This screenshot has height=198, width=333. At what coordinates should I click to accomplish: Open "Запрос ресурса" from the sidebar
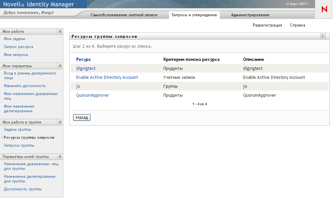click(x=19, y=47)
